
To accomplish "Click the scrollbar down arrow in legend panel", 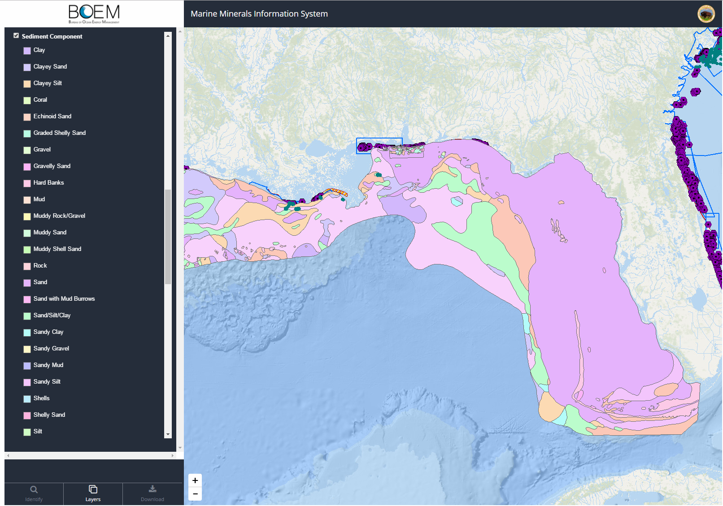I will tap(168, 435).
